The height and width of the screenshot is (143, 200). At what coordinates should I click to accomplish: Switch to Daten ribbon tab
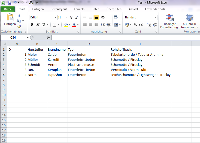pyautogui.click(x=95, y=9)
